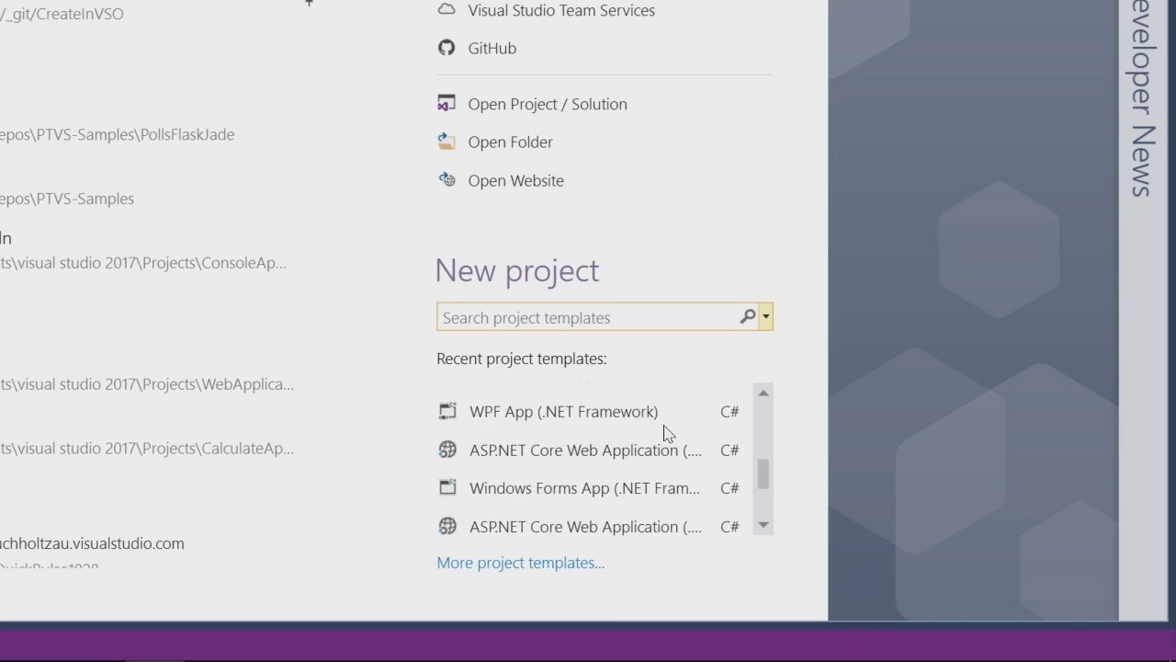1176x662 pixels.
Task: Choose Open Project / Solution
Action: [x=548, y=104]
